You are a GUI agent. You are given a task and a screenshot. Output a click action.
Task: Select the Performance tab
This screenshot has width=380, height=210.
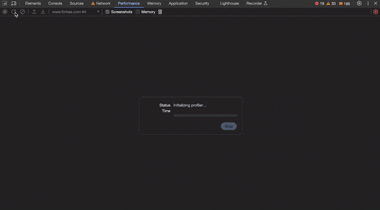pyautogui.click(x=129, y=3)
